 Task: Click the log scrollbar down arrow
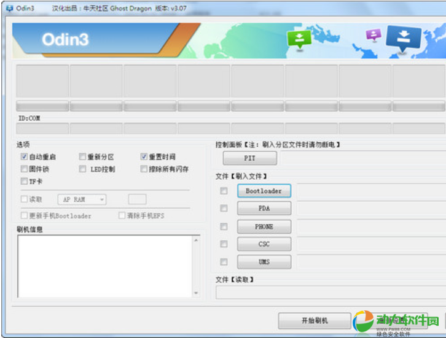coord(196,293)
